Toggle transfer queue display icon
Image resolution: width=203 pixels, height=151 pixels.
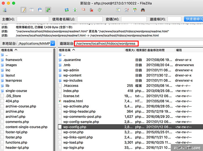(48, 10)
